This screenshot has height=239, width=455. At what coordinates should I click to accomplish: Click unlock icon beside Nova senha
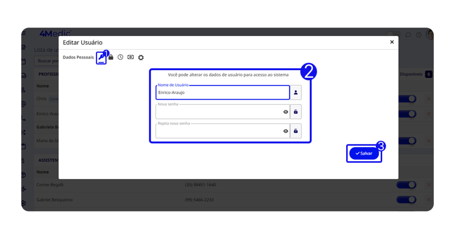click(295, 112)
